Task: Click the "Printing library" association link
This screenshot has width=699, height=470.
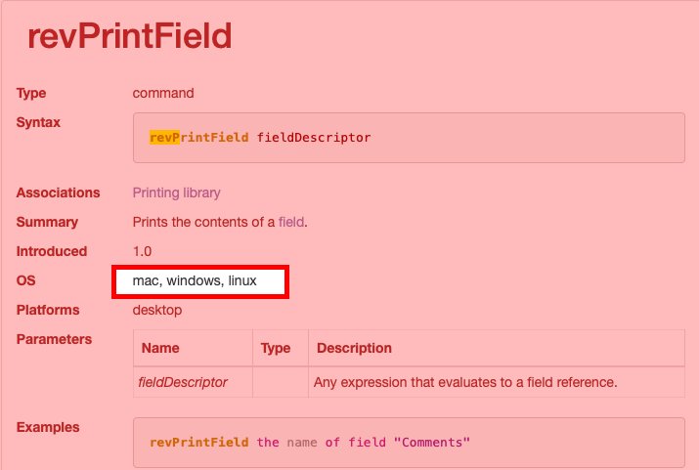Action: click(176, 192)
